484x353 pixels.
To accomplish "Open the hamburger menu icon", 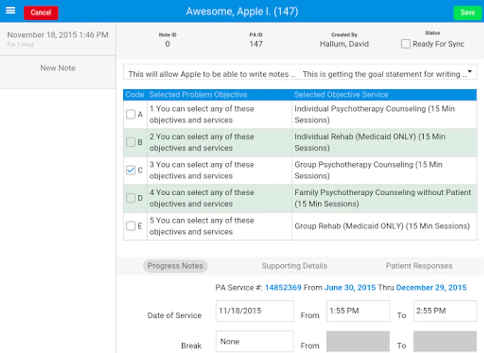I will point(11,11).
